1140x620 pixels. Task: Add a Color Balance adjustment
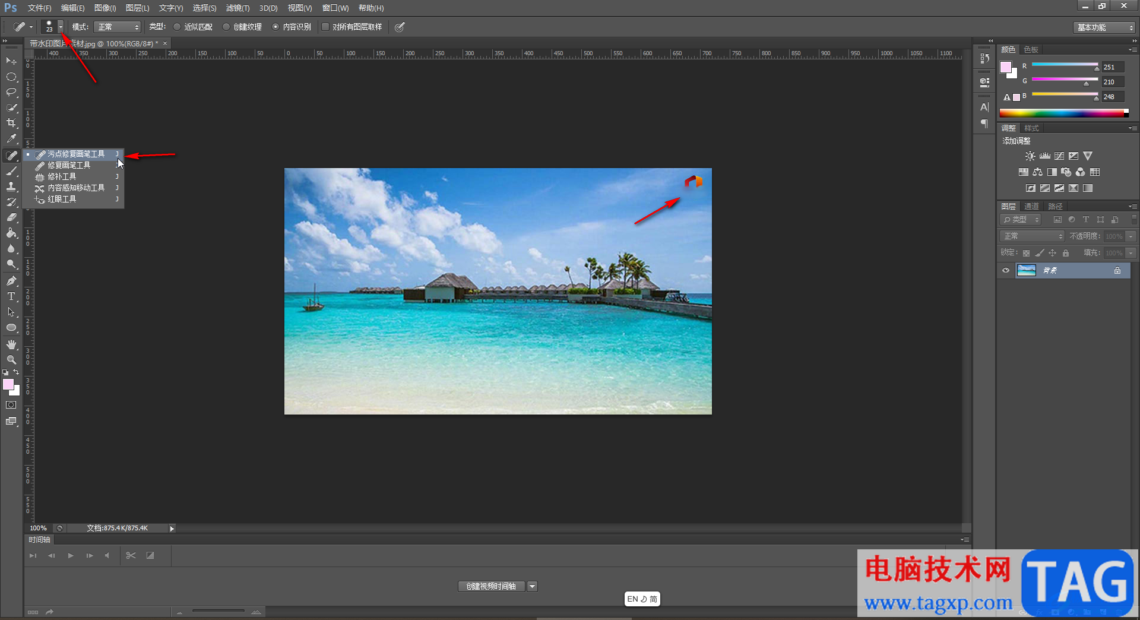1037,172
